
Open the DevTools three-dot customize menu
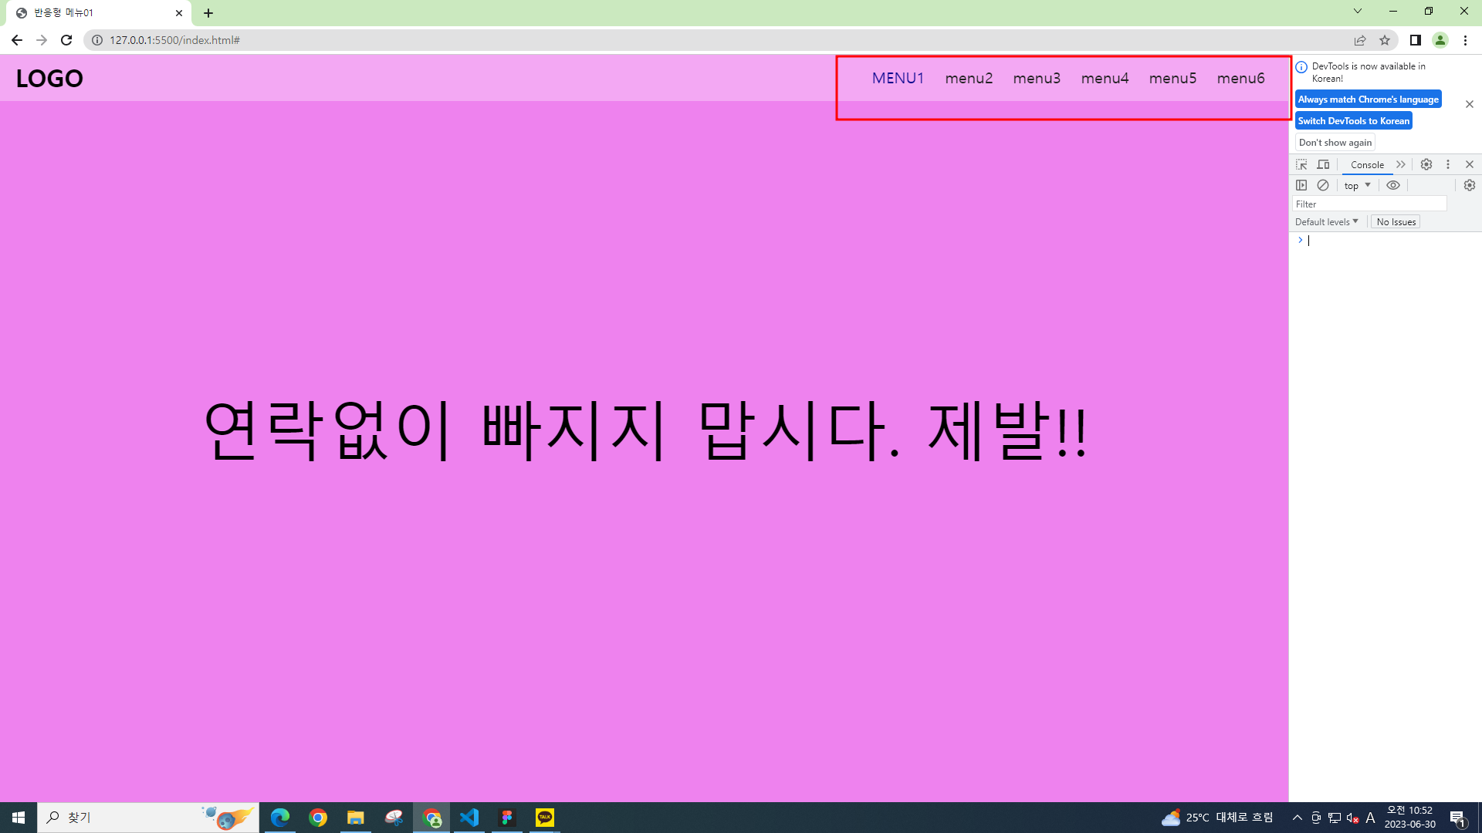(x=1448, y=164)
